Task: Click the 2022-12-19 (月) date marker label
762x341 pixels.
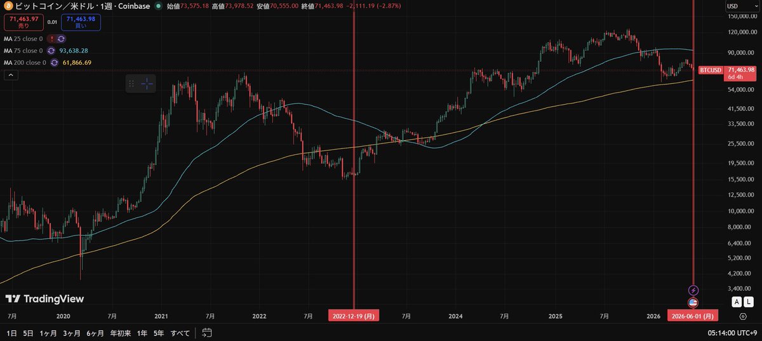Action: (x=354, y=316)
